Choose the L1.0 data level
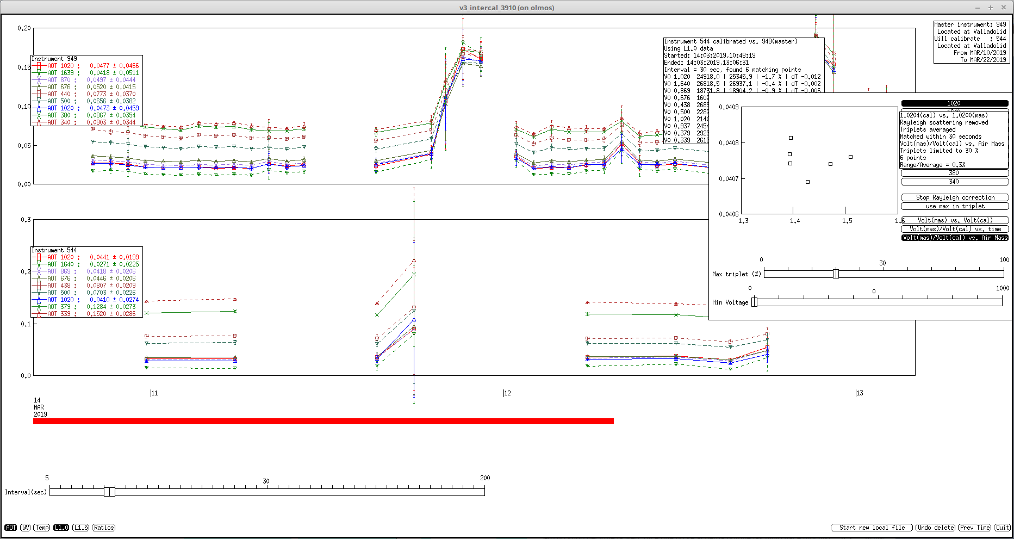 pos(61,528)
